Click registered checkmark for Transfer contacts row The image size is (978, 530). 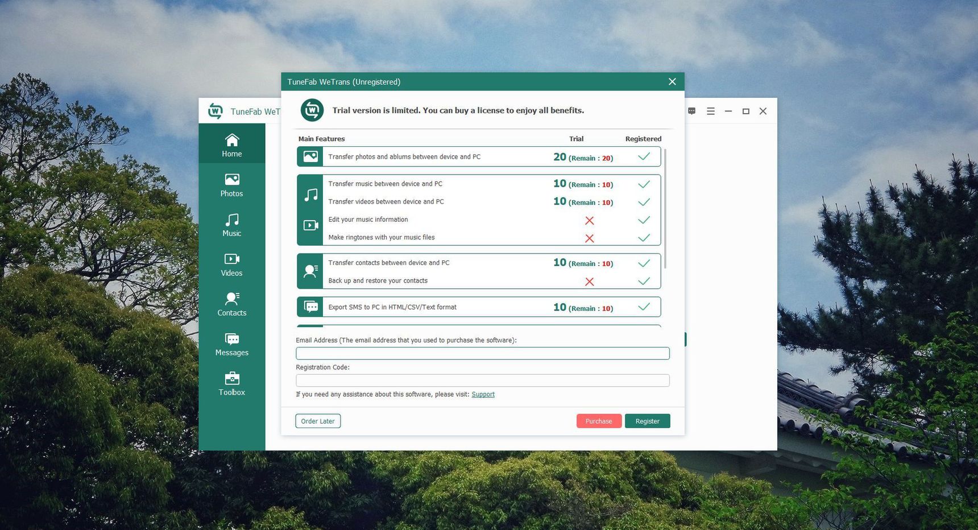pyautogui.click(x=644, y=263)
